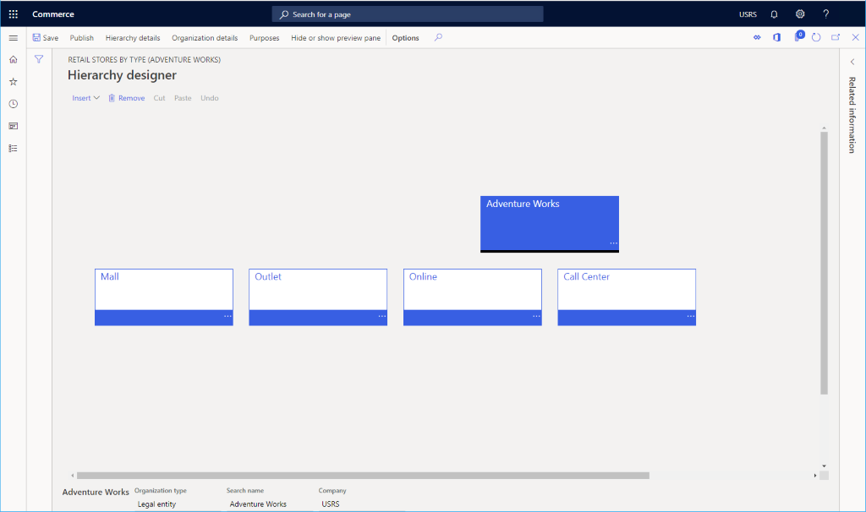
Task: Select the Outlet hierarchy node
Action: point(318,297)
